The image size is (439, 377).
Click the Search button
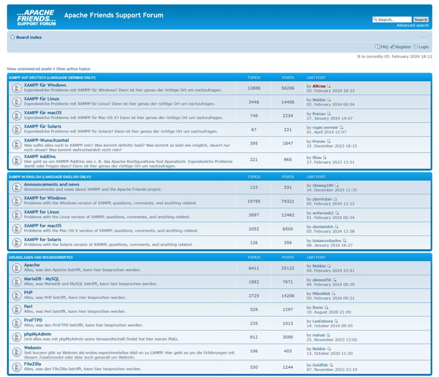coord(421,20)
